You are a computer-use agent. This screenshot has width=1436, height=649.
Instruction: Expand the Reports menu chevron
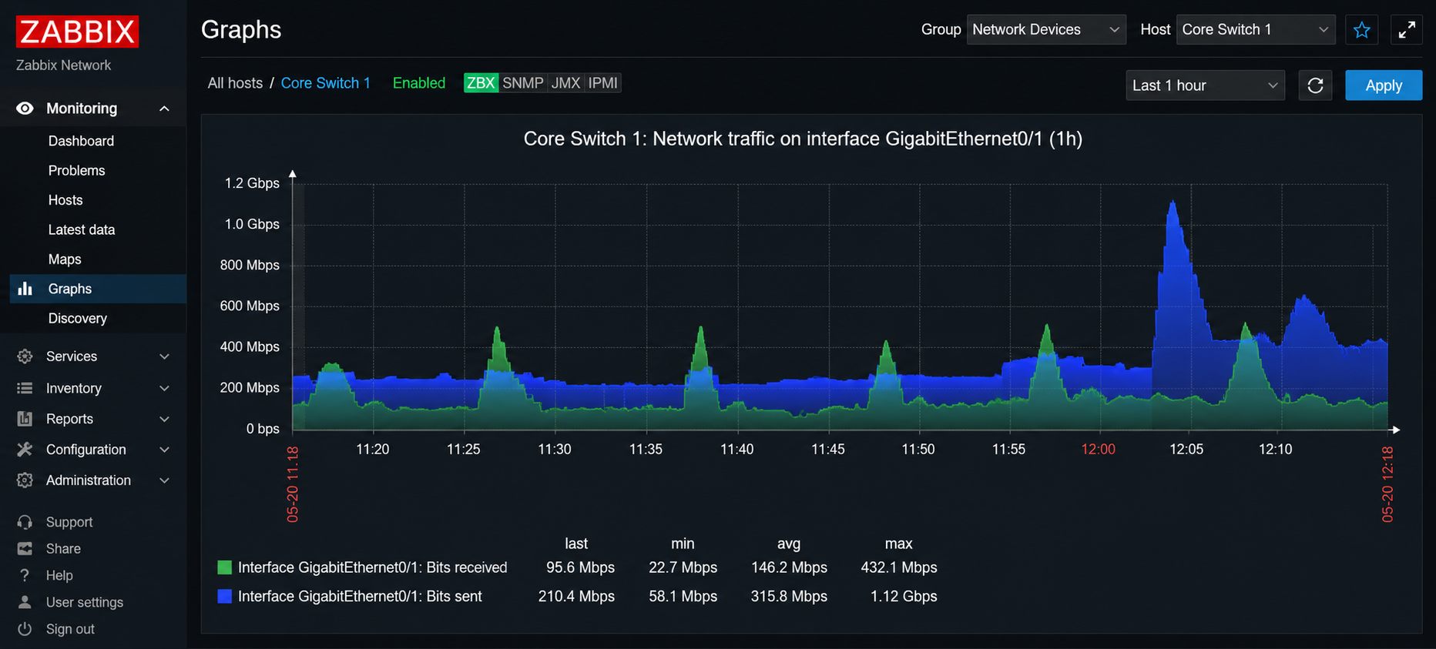pyautogui.click(x=164, y=419)
